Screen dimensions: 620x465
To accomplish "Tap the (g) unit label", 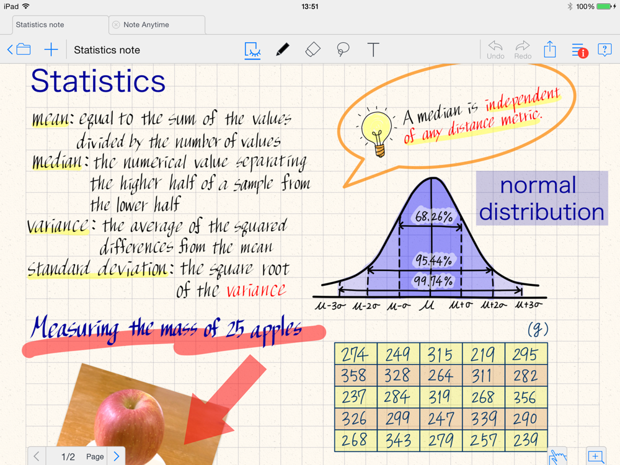I will [x=538, y=329].
